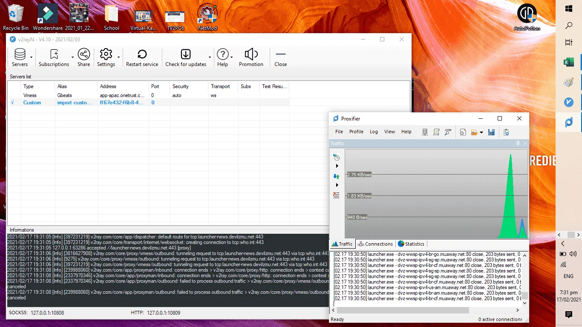Show hidden tray icons chevron
582x327 pixels.
563,244
